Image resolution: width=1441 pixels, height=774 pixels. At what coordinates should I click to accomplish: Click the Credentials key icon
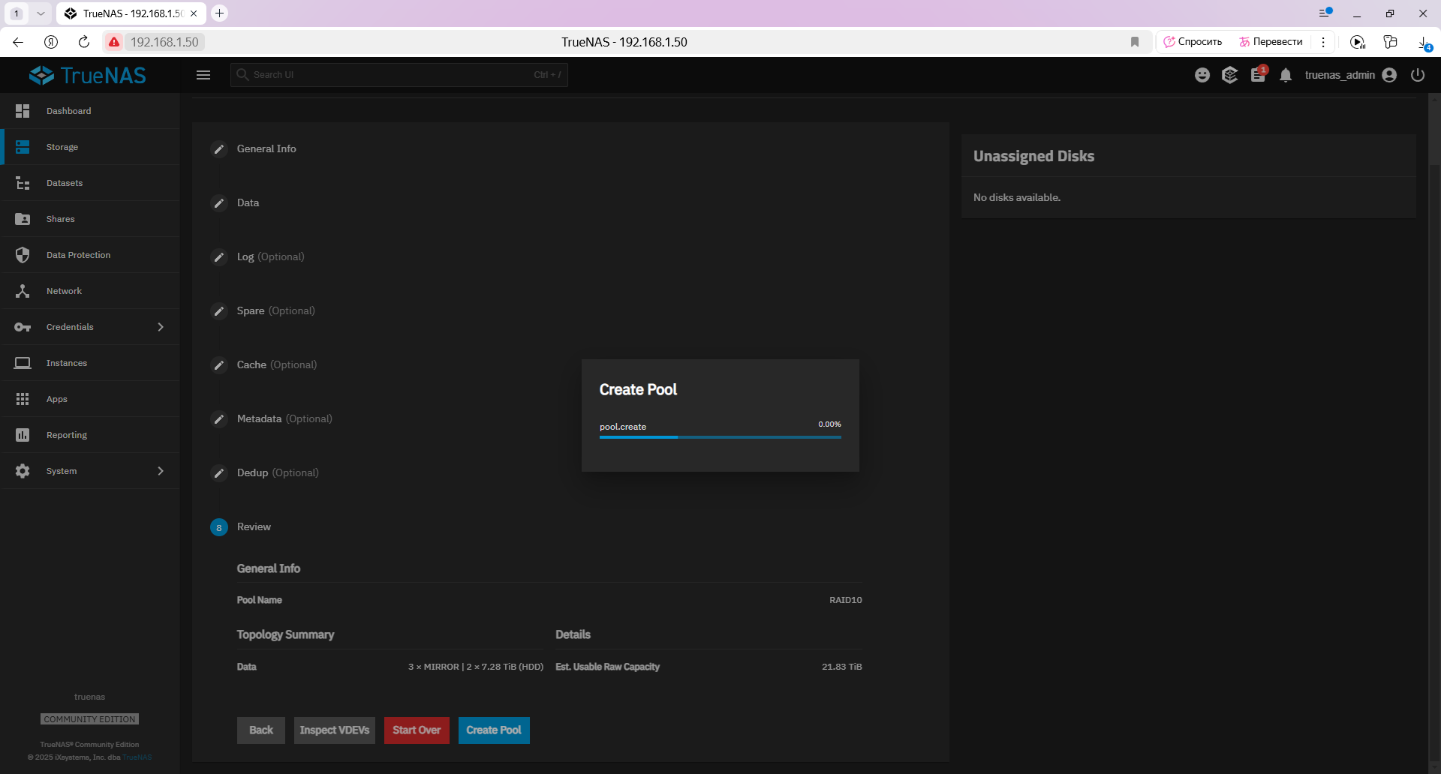(x=23, y=327)
